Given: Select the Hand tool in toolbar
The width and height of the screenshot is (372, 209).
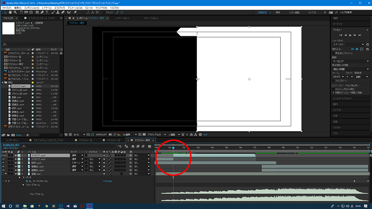Looking at the screenshot, I should pyautogui.click(x=10, y=12).
